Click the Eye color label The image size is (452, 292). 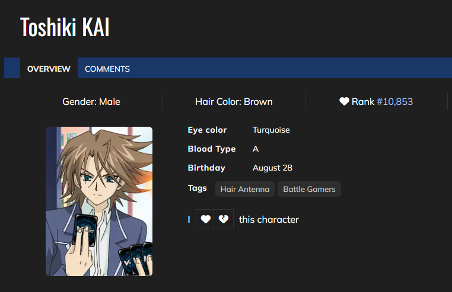(x=207, y=130)
